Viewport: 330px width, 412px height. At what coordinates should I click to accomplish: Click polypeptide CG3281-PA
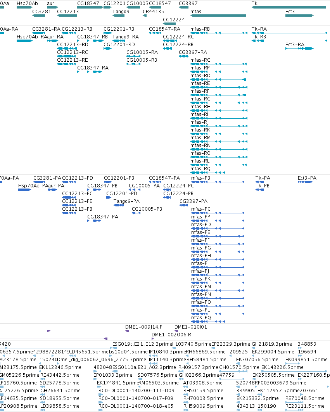click(x=47, y=178)
